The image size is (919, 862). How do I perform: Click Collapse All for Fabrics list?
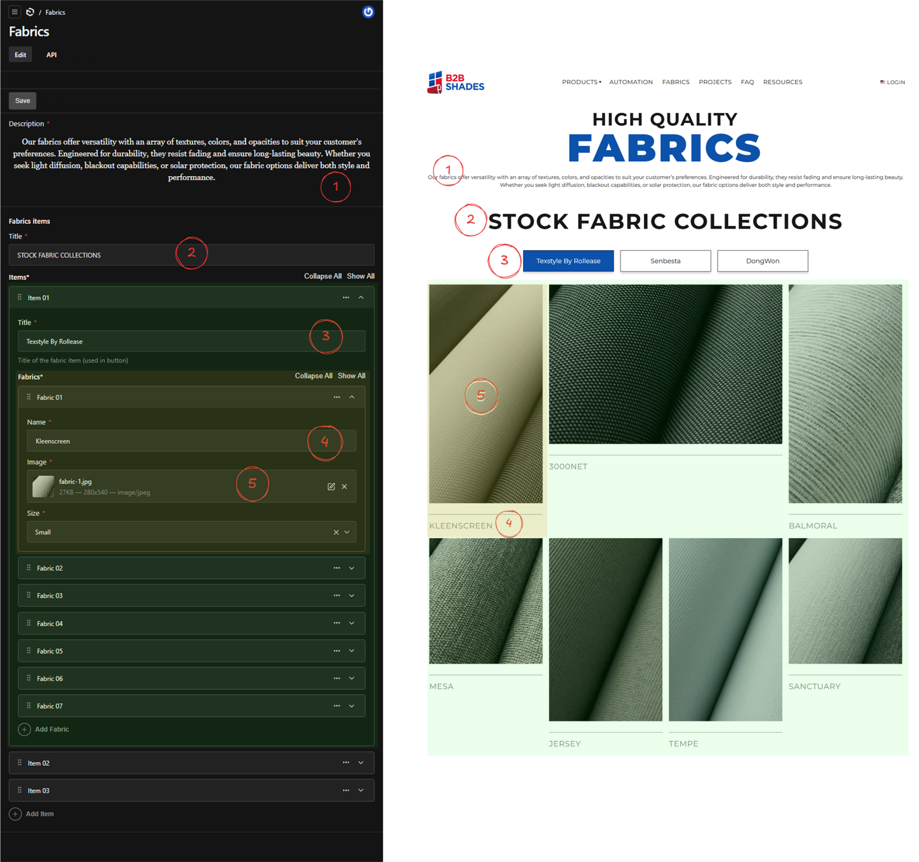313,376
